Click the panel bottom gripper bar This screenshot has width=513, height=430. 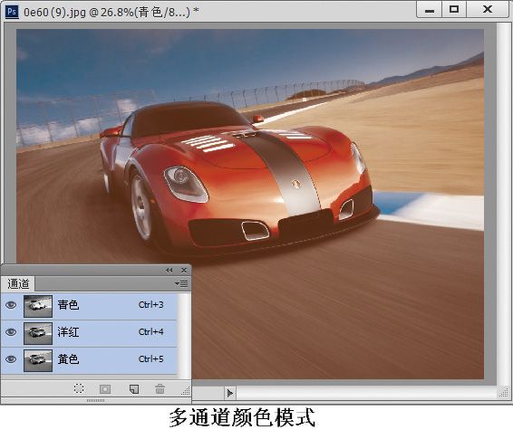95,400
